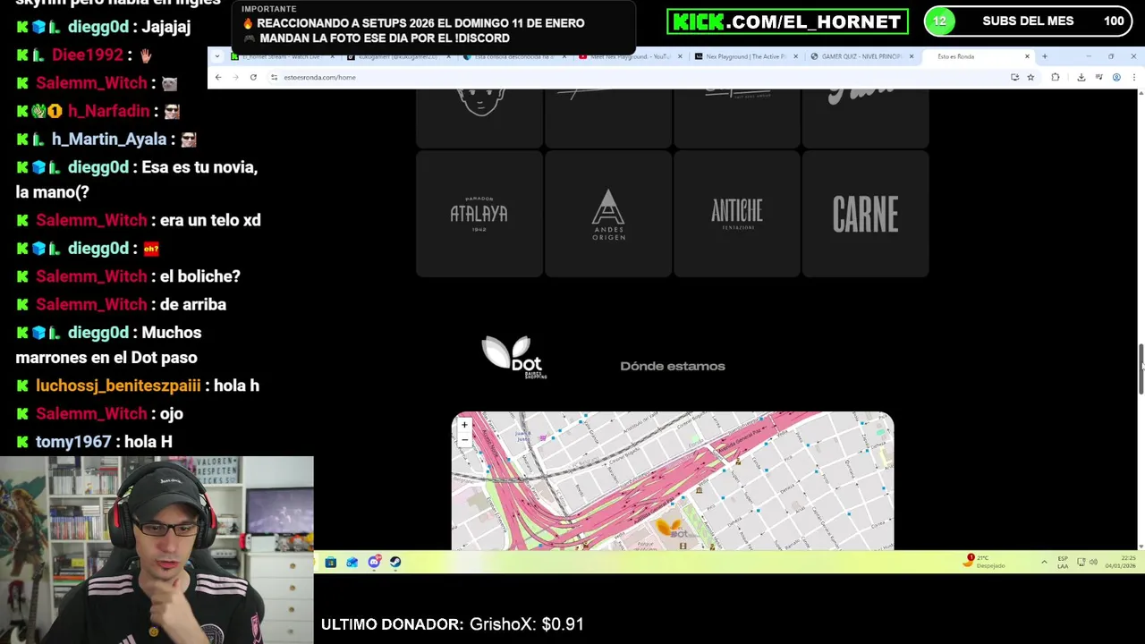Viewport: 1145px width, 644px height.
Task: Open the CARNE brand card
Action: pyautogui.click(x=866, y=214)
